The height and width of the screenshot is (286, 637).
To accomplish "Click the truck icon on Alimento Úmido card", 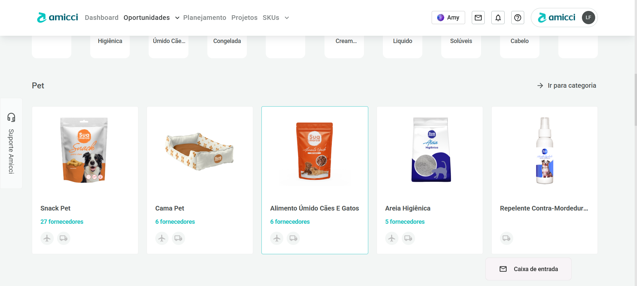I will point(293,238).
